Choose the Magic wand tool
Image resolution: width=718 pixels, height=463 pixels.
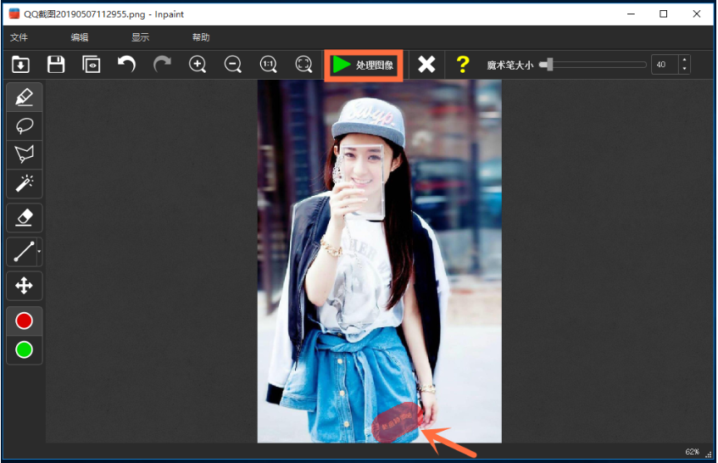pos(24,183)
